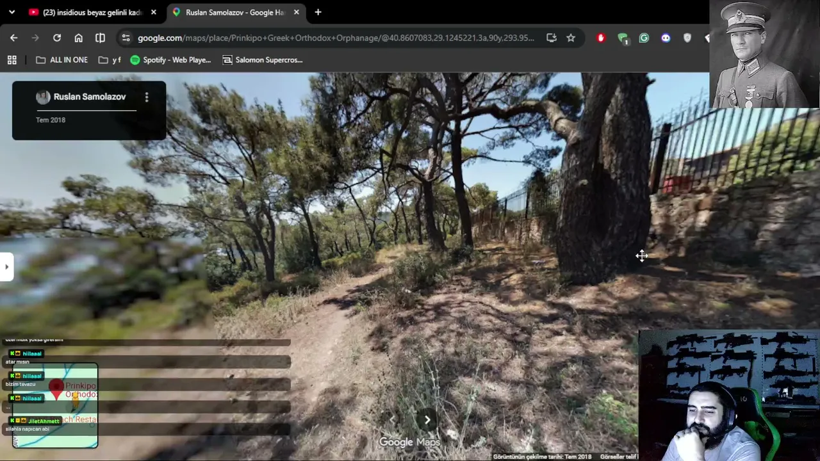This screenshot has width=820, height=461.
Task: Open the three-dot menu on the photo card
Action: coord(147,97)
